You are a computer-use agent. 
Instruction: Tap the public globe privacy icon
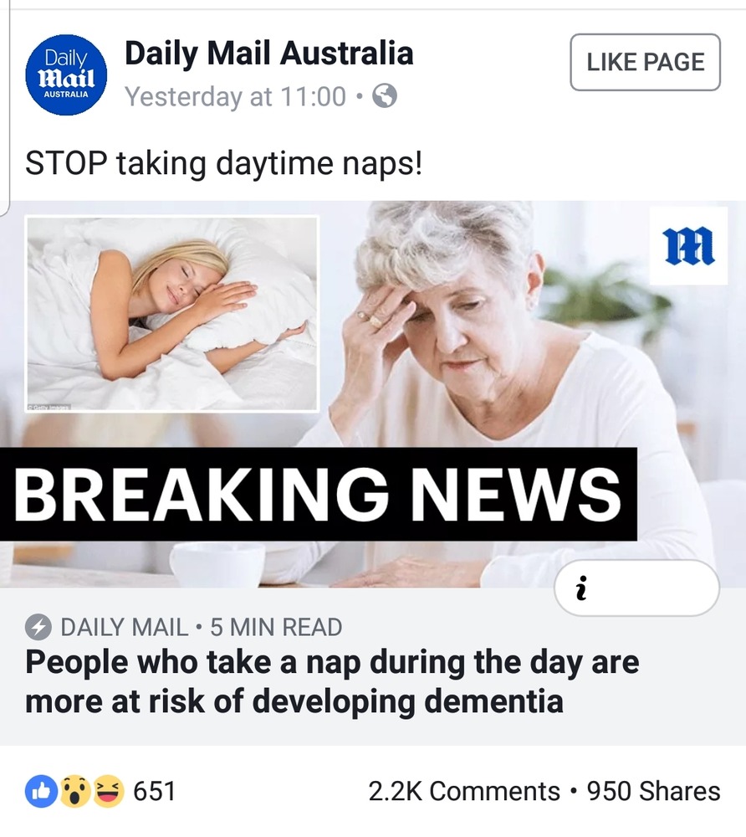click(384, 96)
